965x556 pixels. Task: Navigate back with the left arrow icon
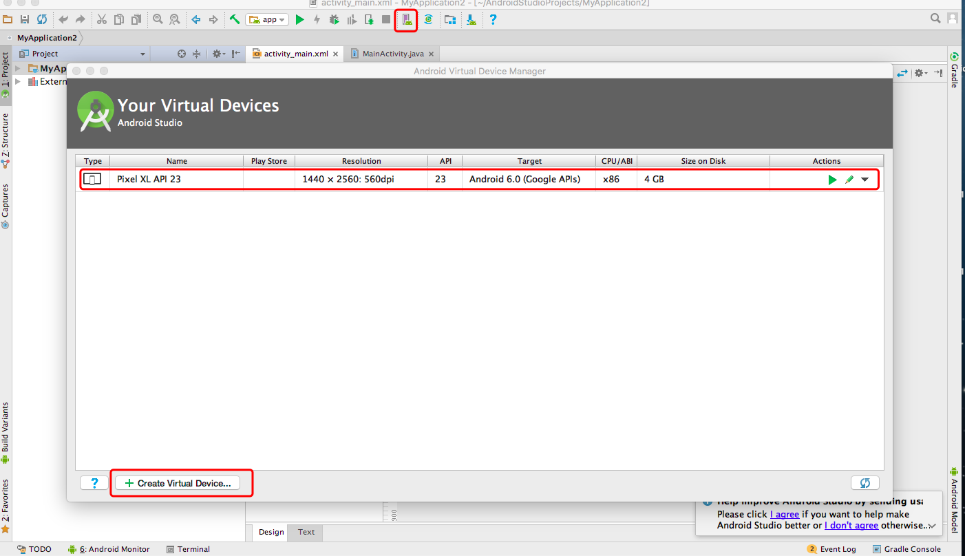coord(196,19)
